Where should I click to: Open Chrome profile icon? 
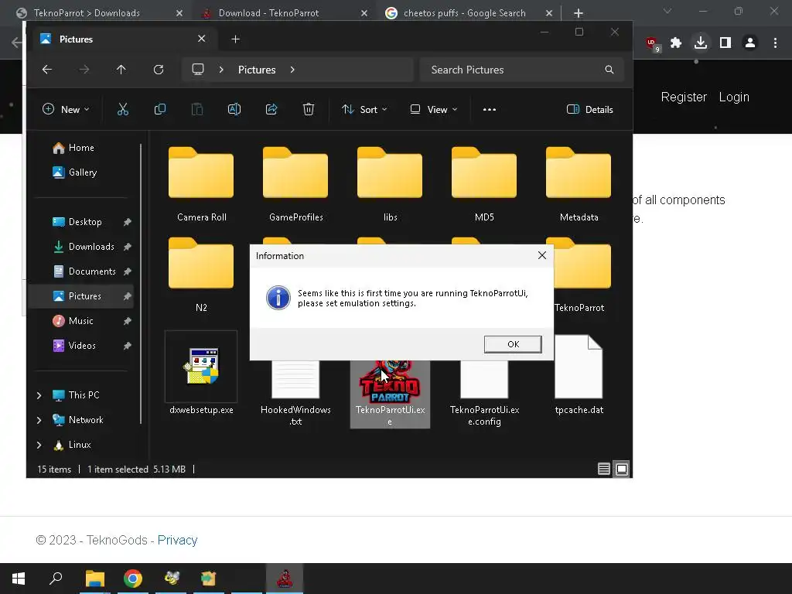point(750,43)
